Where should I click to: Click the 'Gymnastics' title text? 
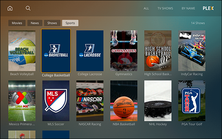pyautogui.click(x=124, y=74)
